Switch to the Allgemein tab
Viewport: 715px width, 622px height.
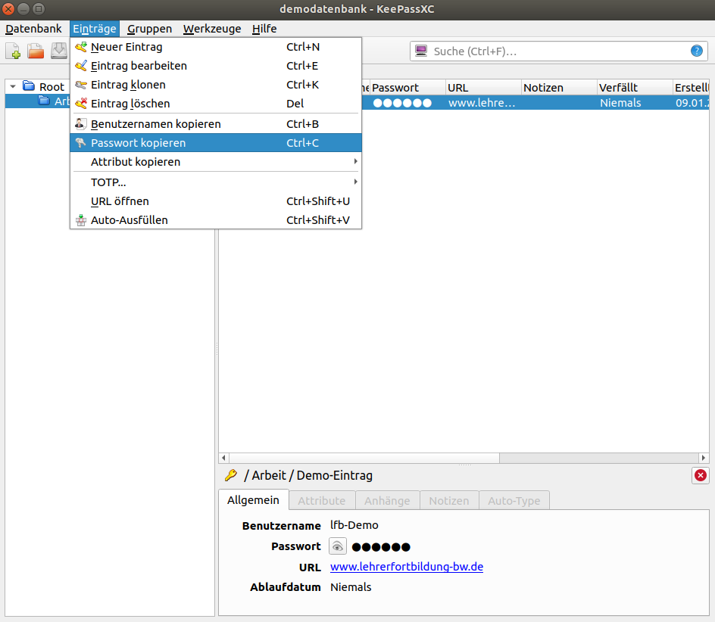(x=254, y=500)
